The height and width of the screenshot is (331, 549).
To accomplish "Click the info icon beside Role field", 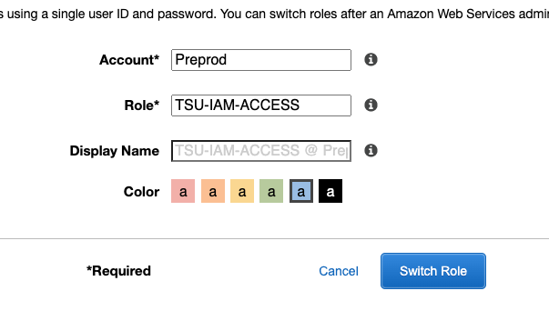I will pos(371,105).
